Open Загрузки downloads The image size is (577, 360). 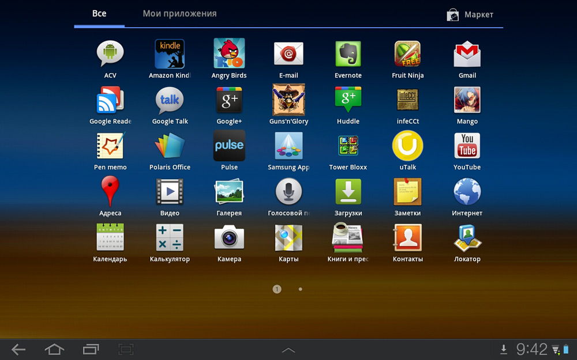(348, 191)
